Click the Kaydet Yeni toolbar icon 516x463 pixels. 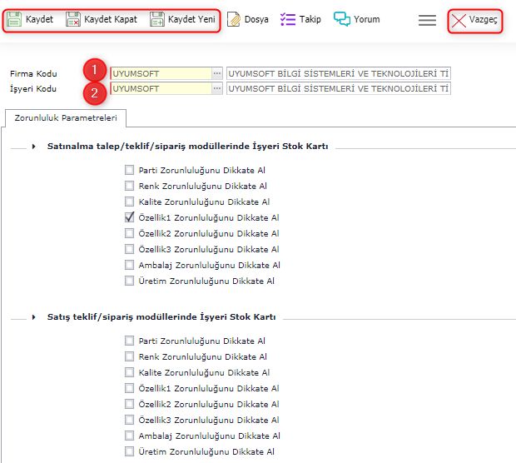(157, 20)
